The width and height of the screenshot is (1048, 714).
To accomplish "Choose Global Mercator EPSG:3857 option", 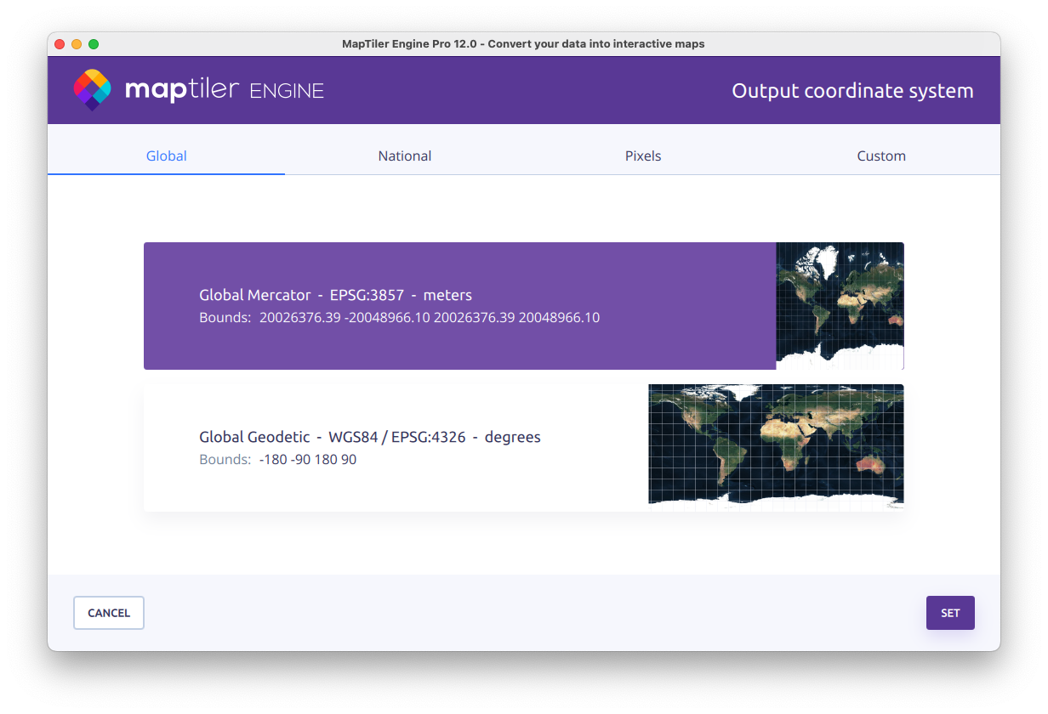I will [335, 295].
